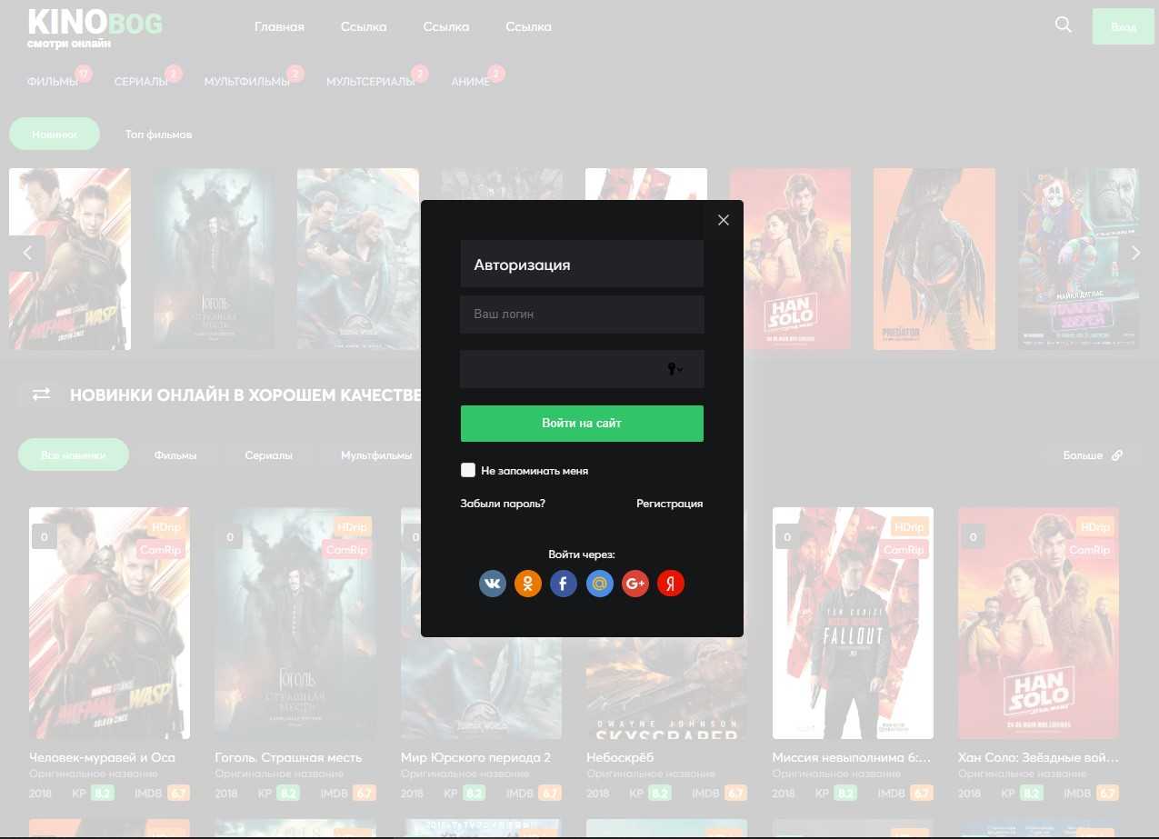The image size is (1159, 839).
Task: Select the Фильмы filter tab
Action: click(175, 454)
